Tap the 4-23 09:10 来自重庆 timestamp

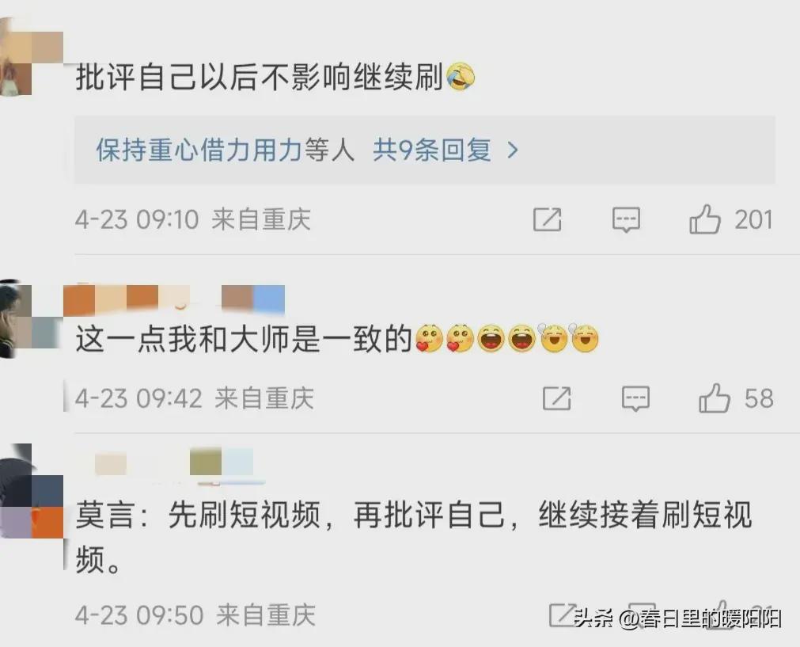tap(193, 219)
